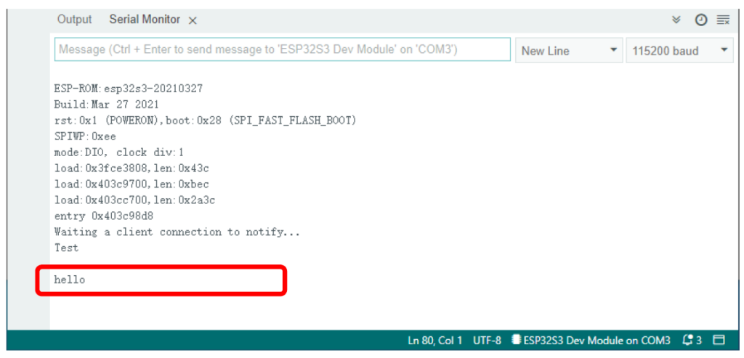Image resolution: width=744 pixels, height=358 pixels.
Task: Toggle bottom panel icon in status bar
Action: (720, 340)
